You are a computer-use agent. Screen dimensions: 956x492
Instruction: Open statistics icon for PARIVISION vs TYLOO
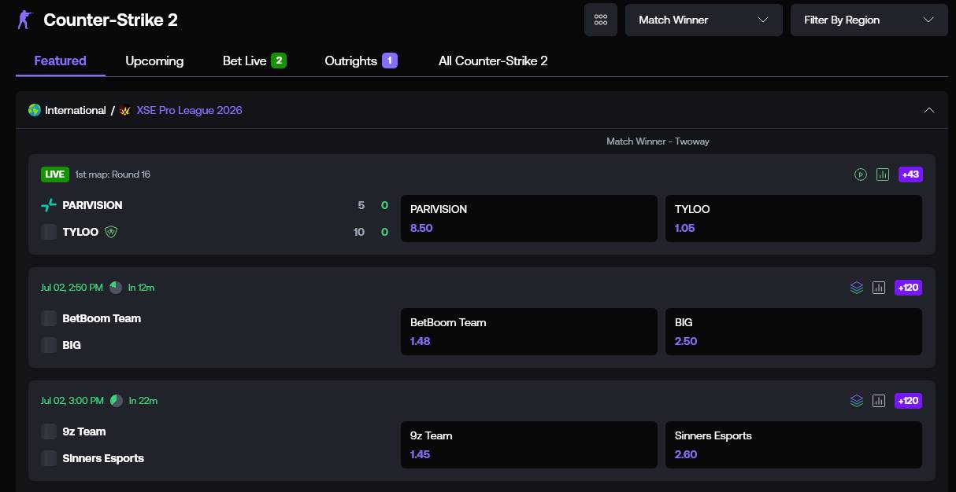883,174
